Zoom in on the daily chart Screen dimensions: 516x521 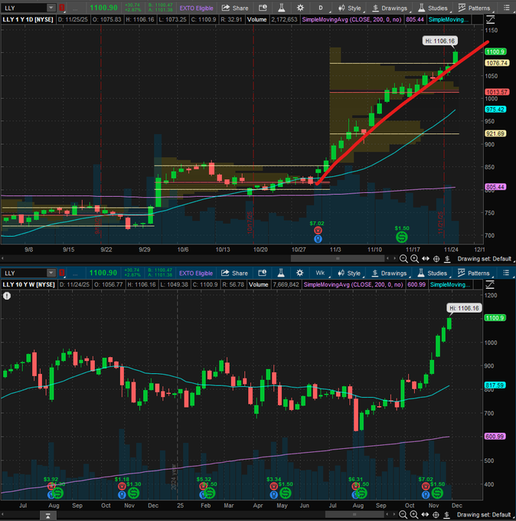(414, 259)
